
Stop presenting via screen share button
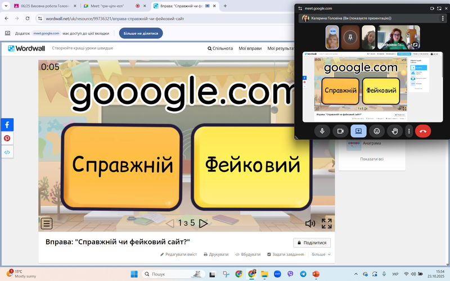click(358, 131)
